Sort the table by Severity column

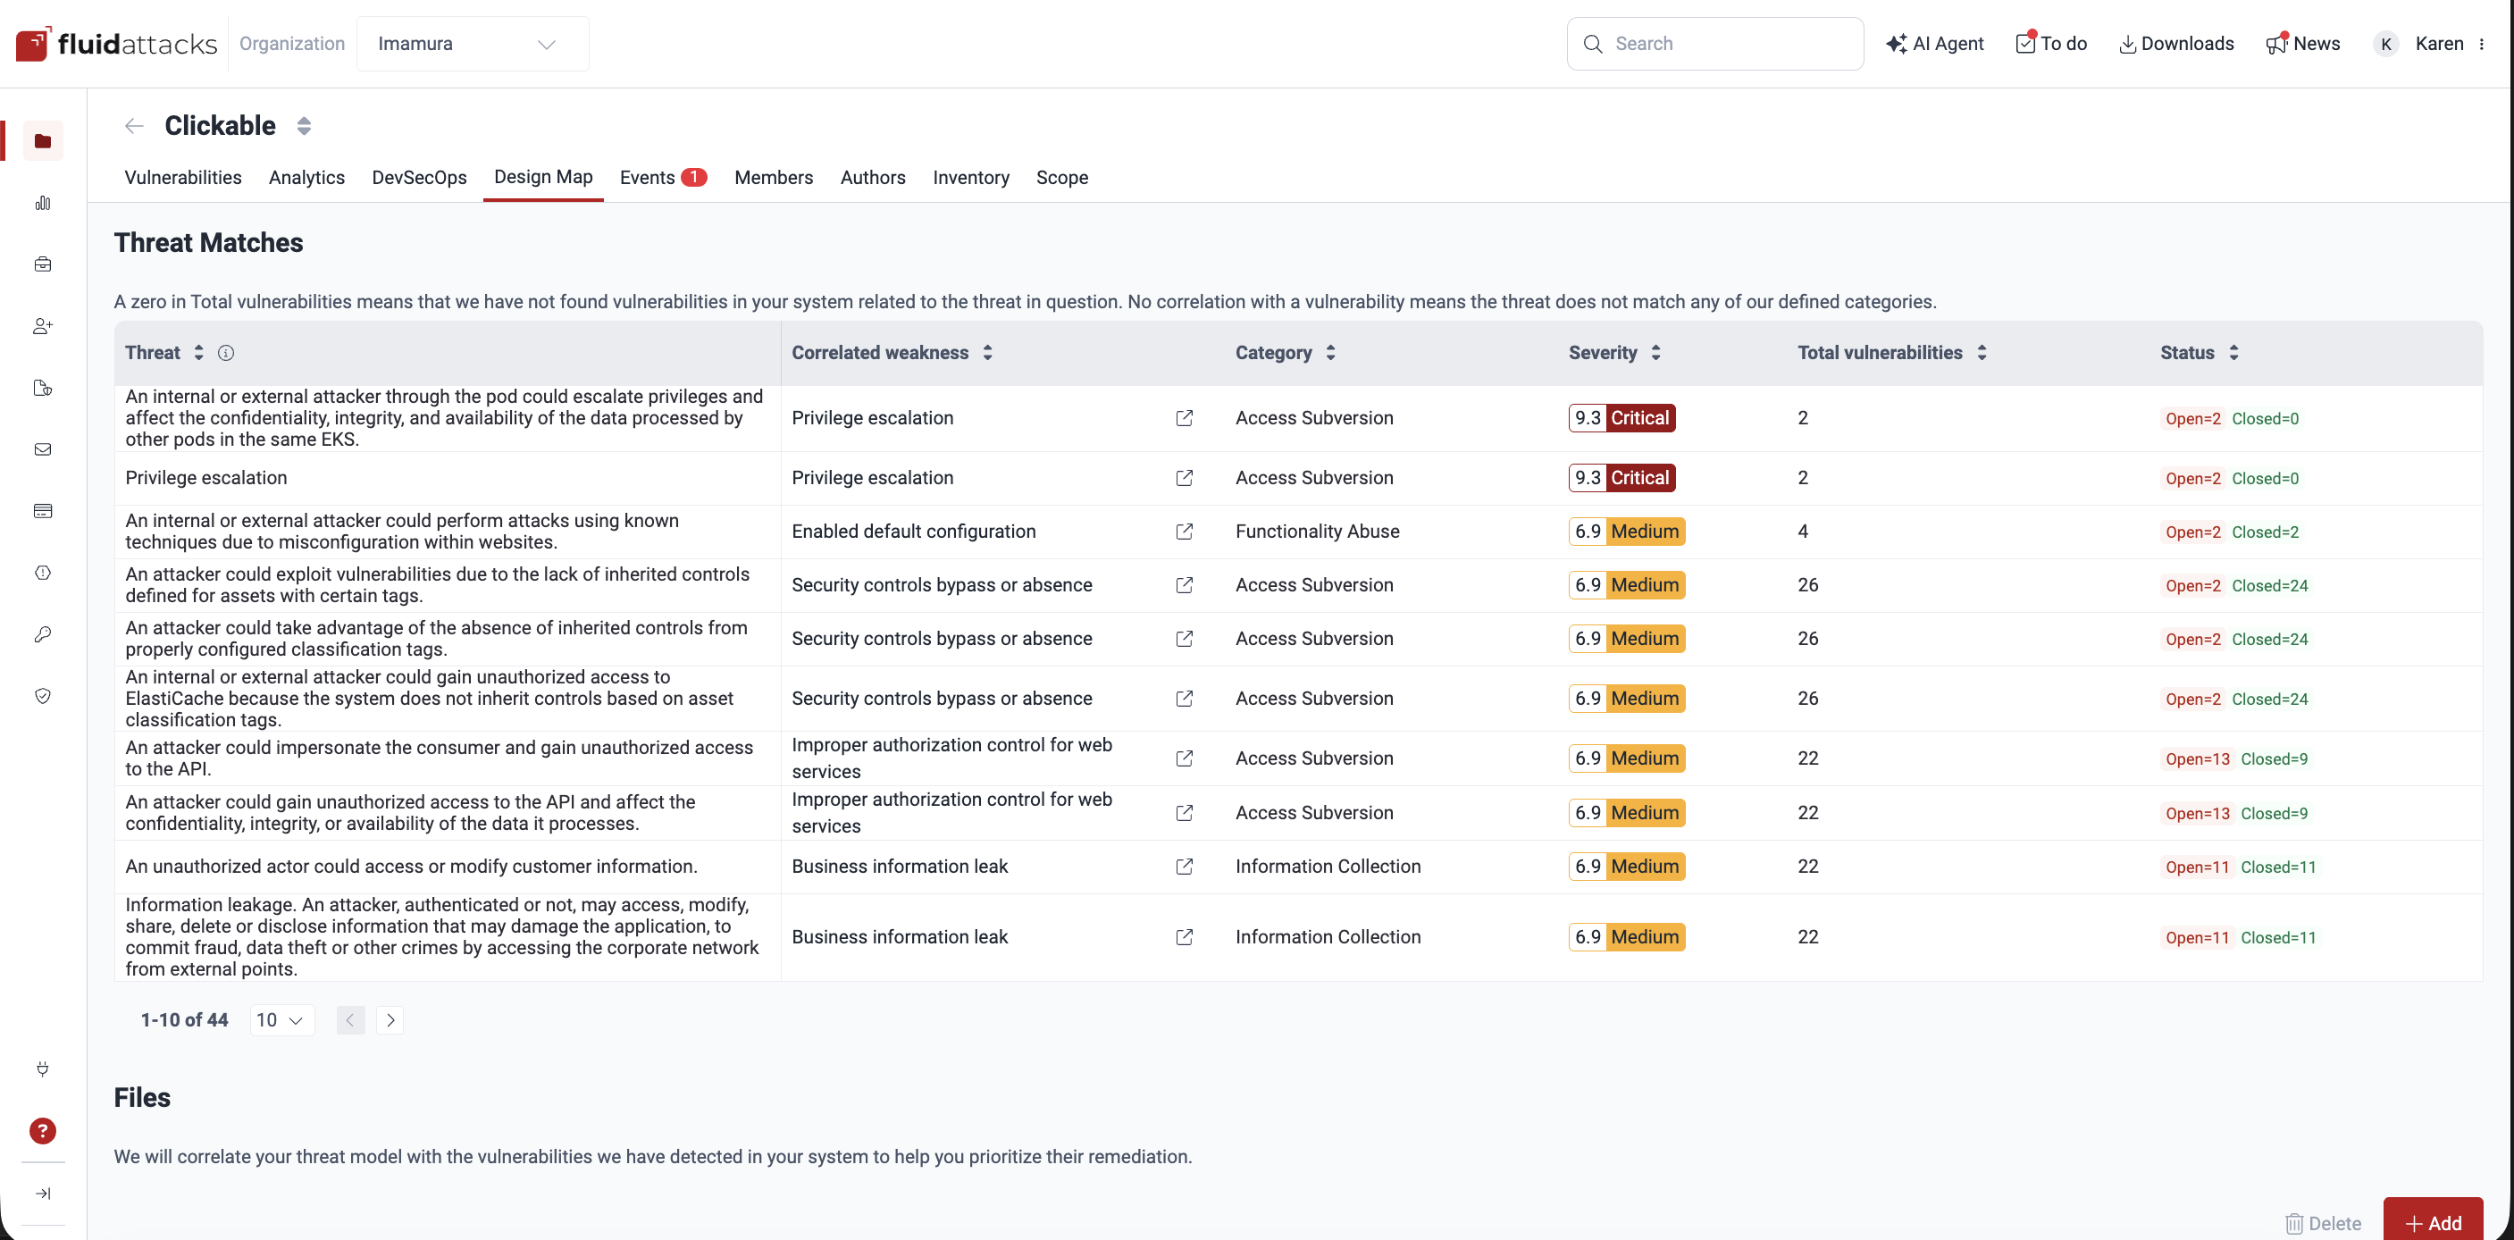[x=1656, y=352]
